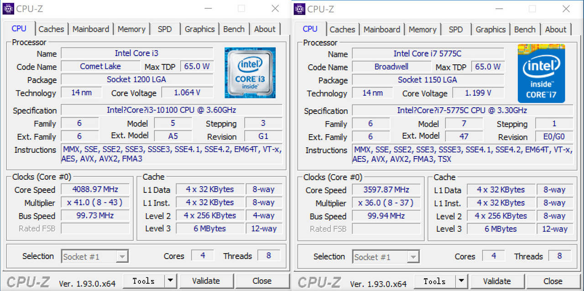Switch to Mainboard tab in right window
584x291 pixels.
(382, 29)
